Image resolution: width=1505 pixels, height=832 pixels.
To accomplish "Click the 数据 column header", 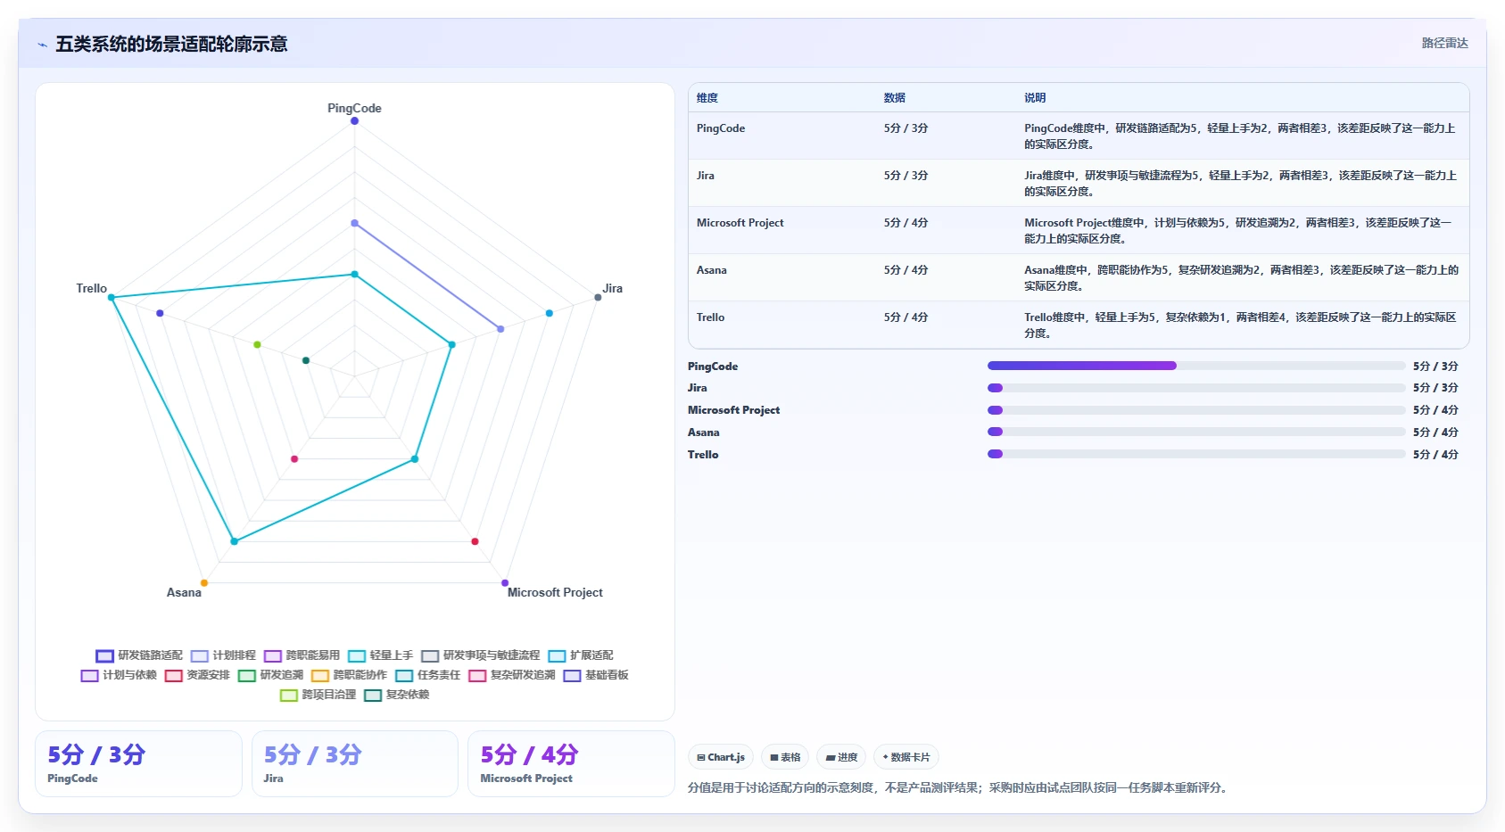I will tap(895, 98).
